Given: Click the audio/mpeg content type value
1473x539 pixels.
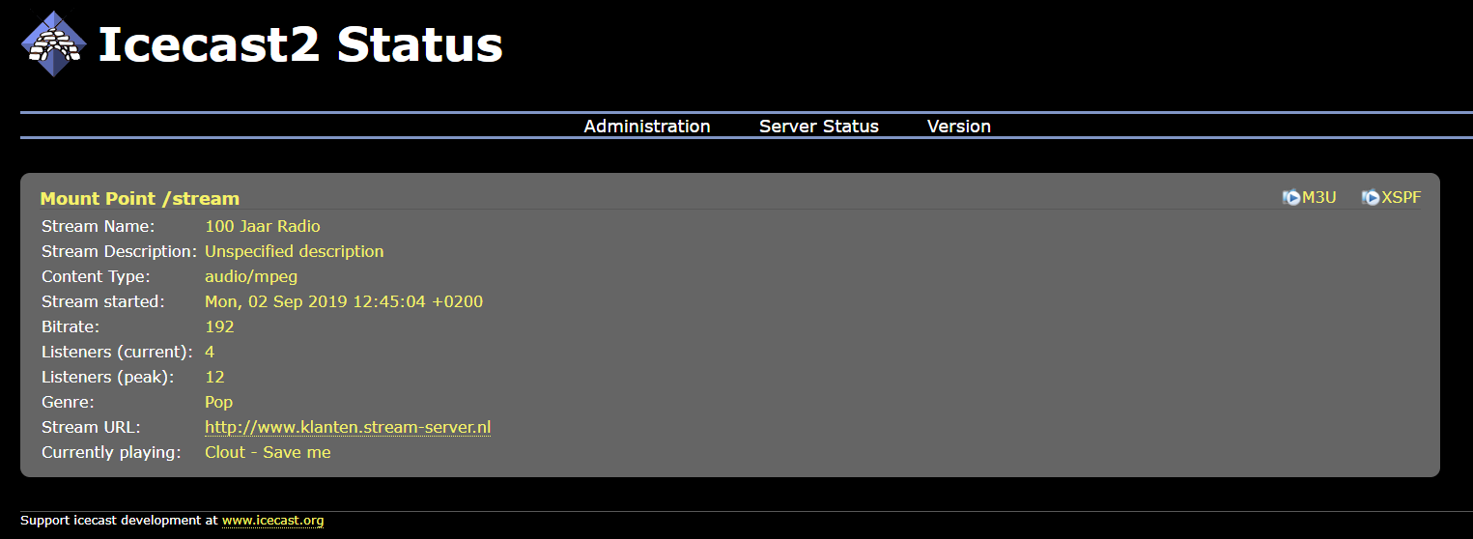Looking at the screenshot, I should (x=251, y=276).
